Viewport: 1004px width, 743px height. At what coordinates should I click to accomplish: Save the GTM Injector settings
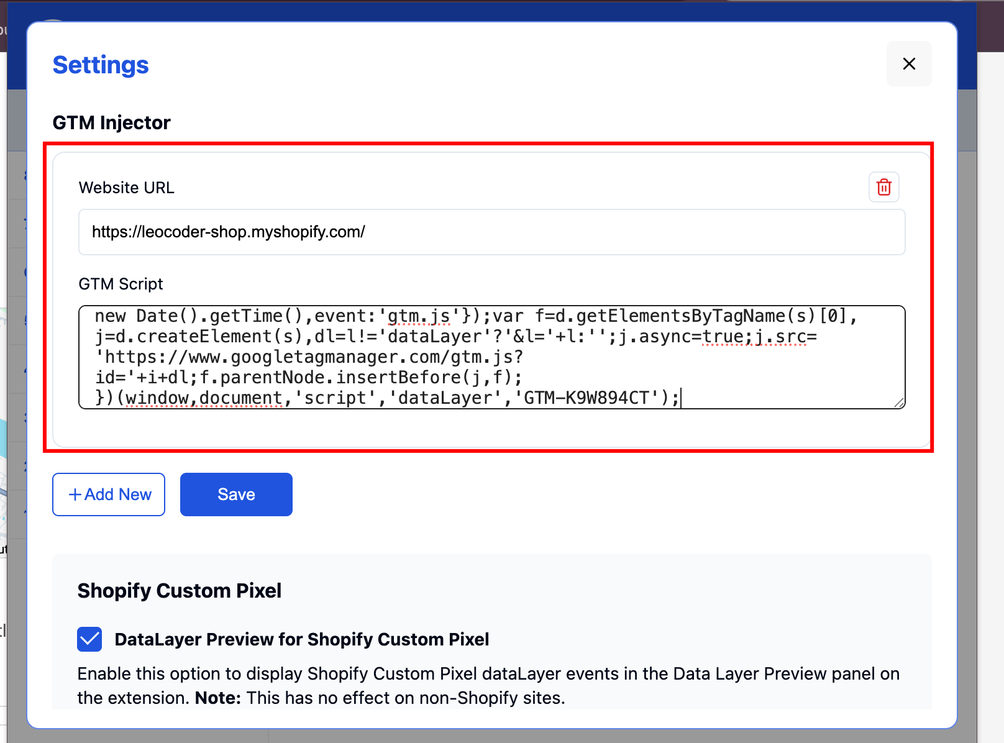[236, 495]
